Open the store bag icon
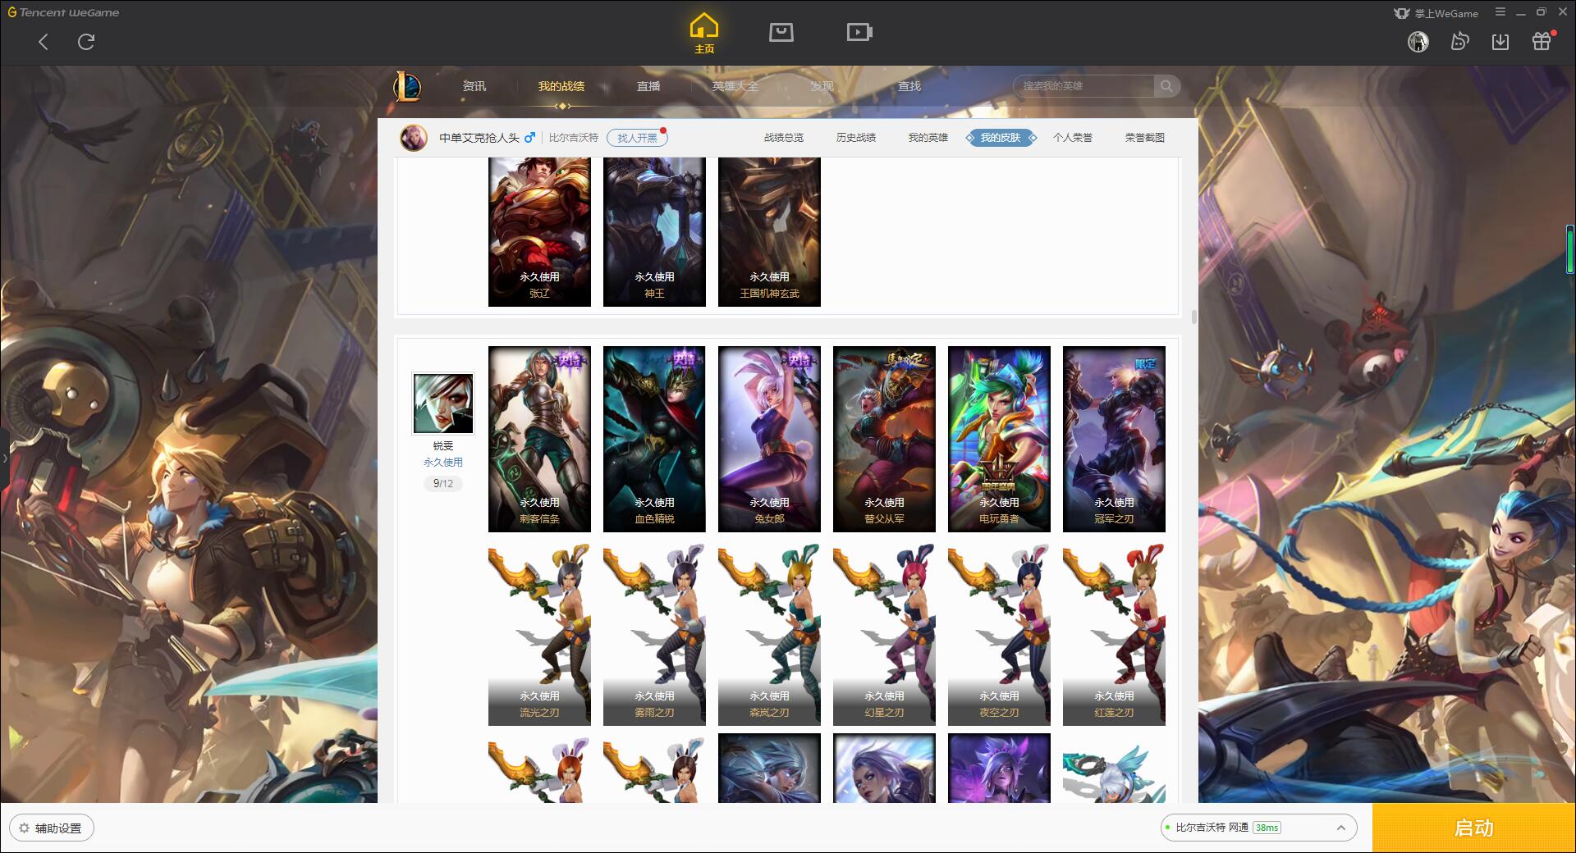The width and height of the screenshot is (1576, 853). tap(781, 33)
